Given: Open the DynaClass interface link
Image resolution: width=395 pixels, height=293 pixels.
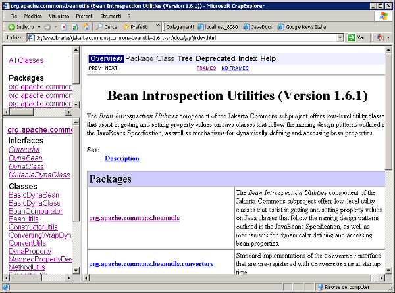Looking at the screenshot, I should click(26, 167).
